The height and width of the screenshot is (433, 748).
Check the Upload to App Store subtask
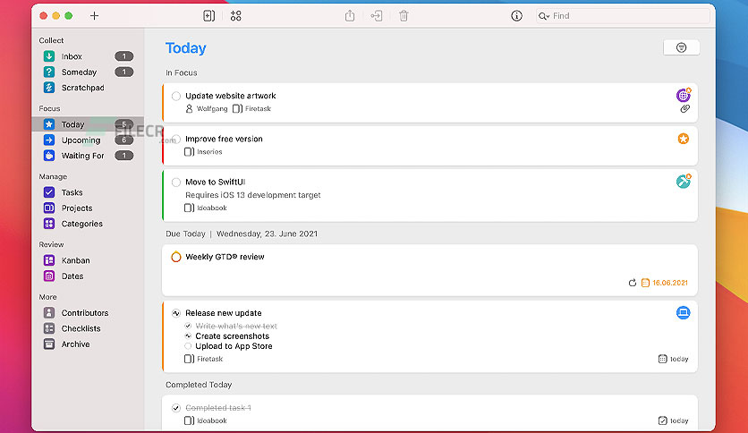coord(188,346)
